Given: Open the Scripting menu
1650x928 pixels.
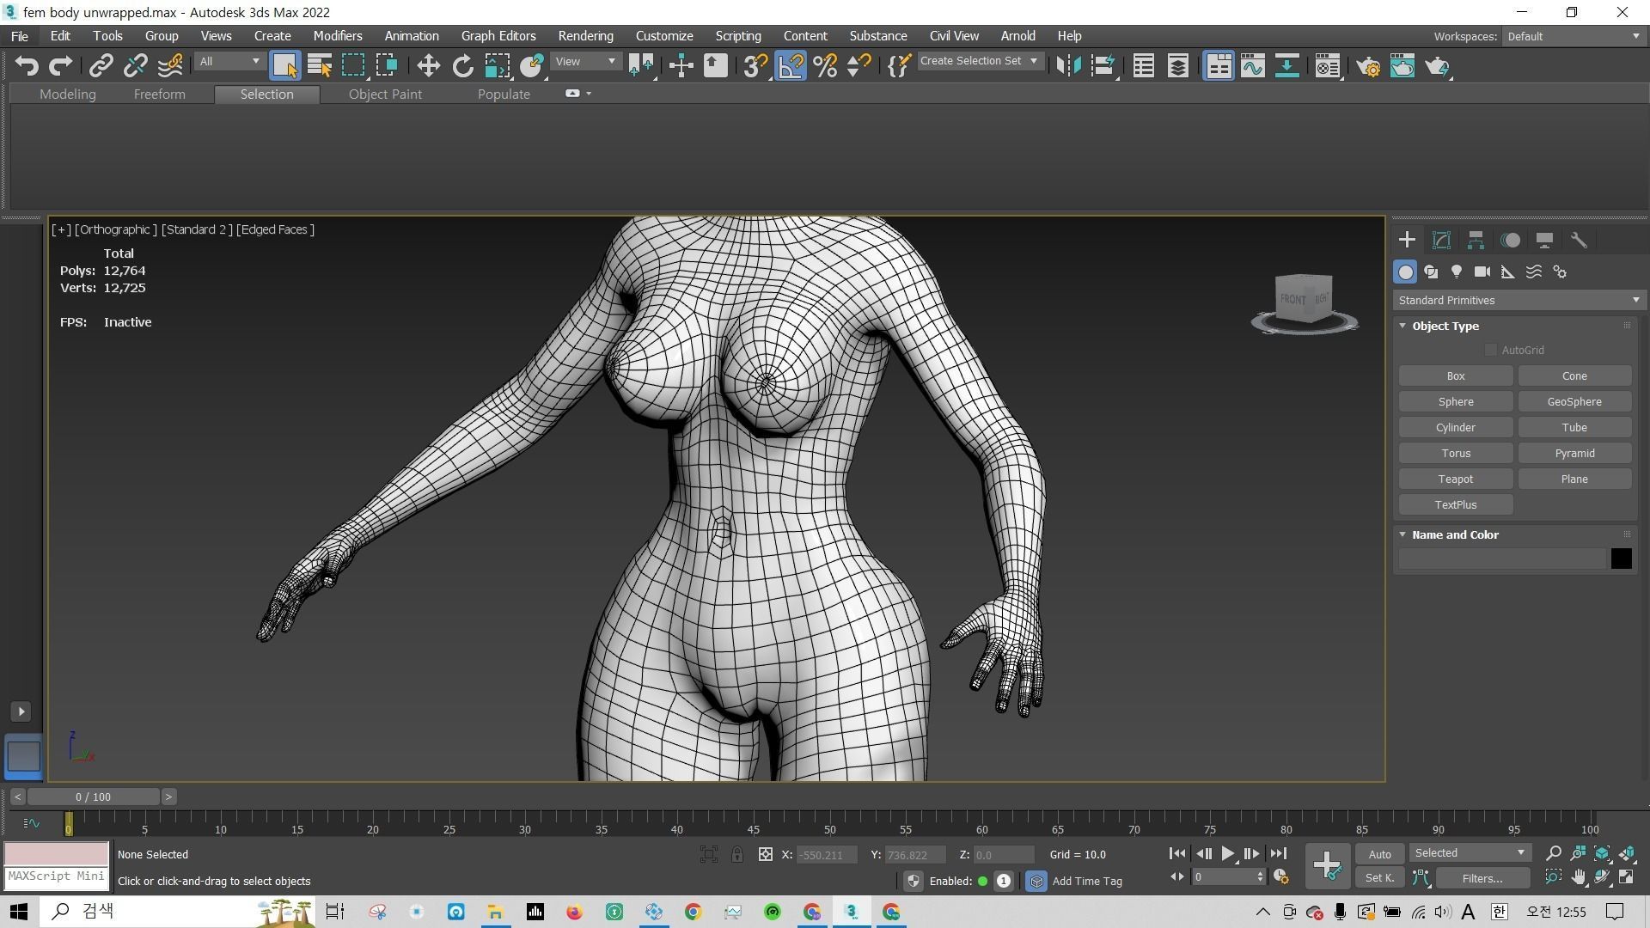Looking at the screenshot, I should [x=738, y=36].
